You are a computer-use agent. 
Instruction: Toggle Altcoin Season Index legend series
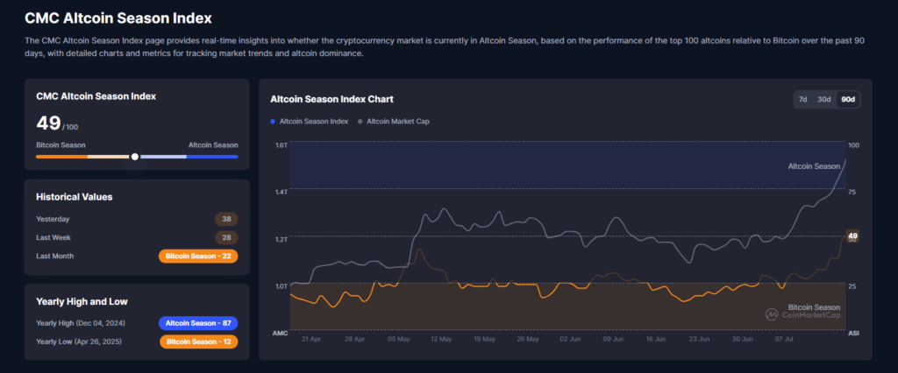[x=310, y=122]
